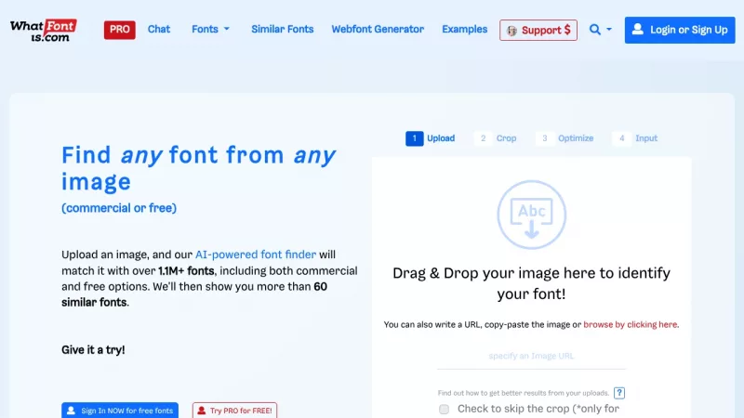Click the commercial or free subtitle

click(119, 208)
